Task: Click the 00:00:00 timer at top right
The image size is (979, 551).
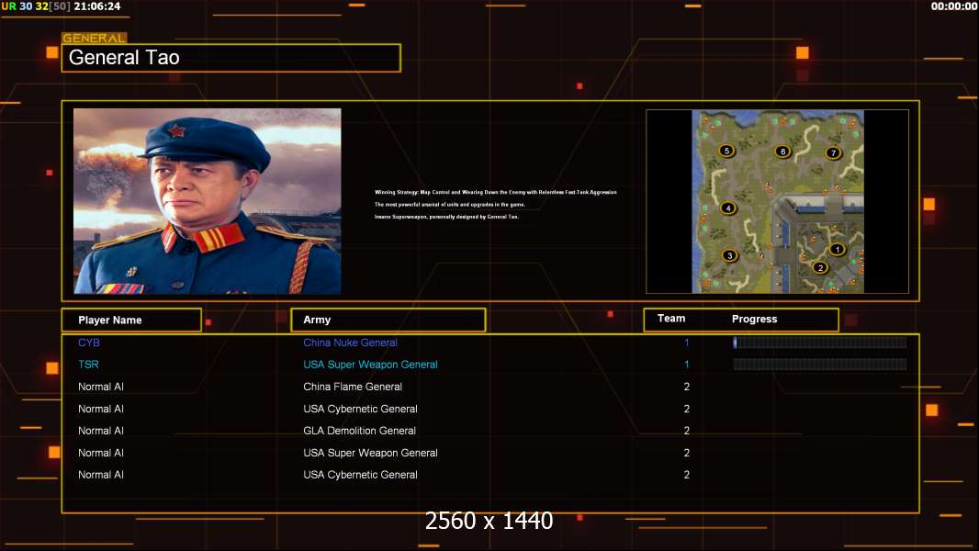Action: tap(954, 6)
